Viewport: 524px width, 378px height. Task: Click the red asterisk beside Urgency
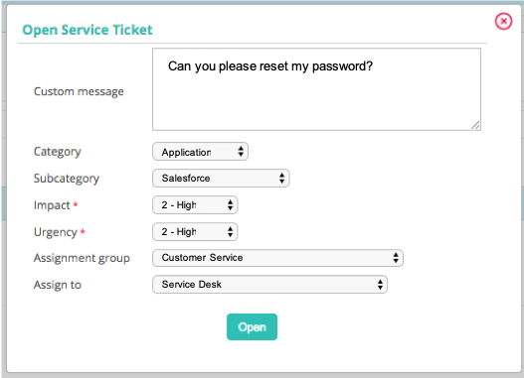click(83, 231)
